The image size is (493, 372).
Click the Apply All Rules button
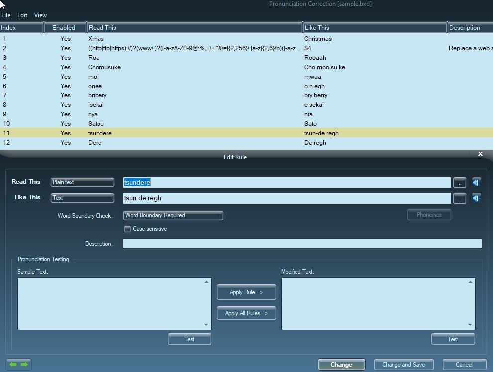pos(246,313)
